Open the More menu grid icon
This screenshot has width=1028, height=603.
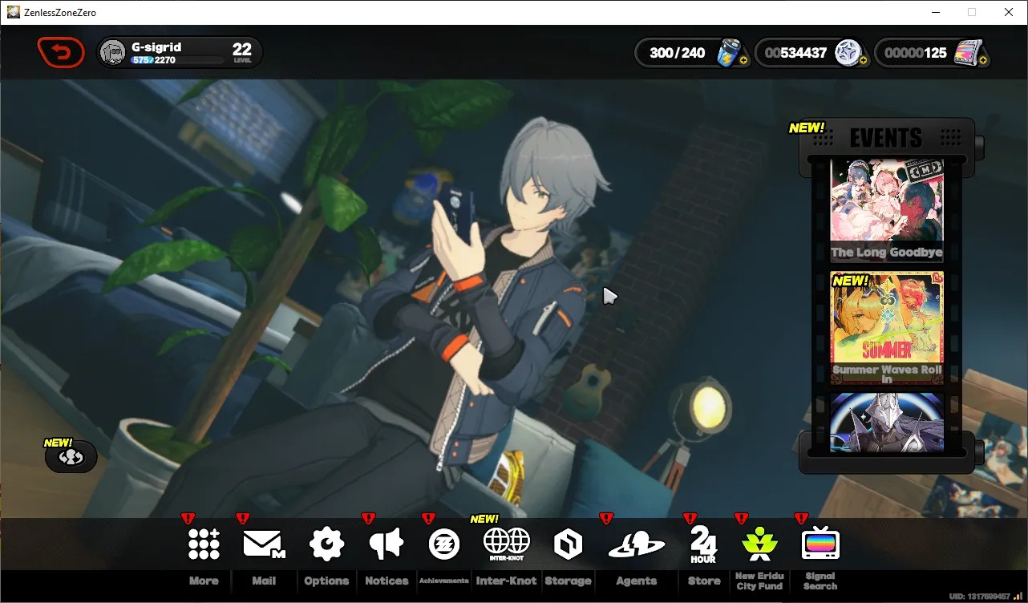(204, 544)
